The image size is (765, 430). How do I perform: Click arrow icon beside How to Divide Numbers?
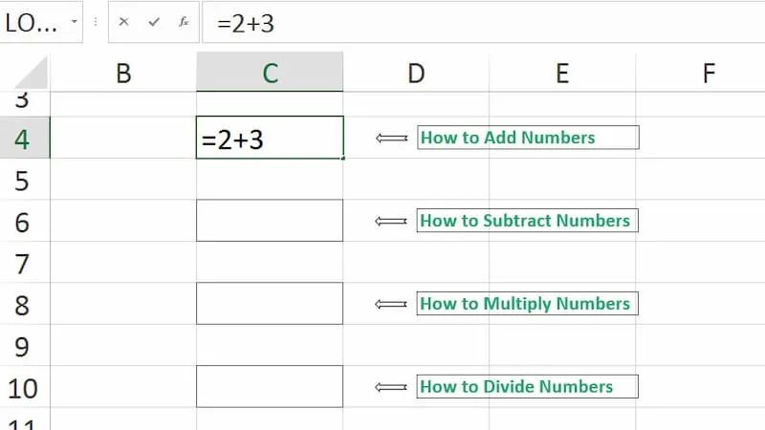tap(392, 387)
